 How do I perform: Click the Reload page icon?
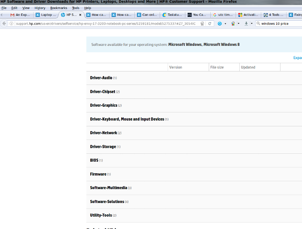(x=210, y=24)
